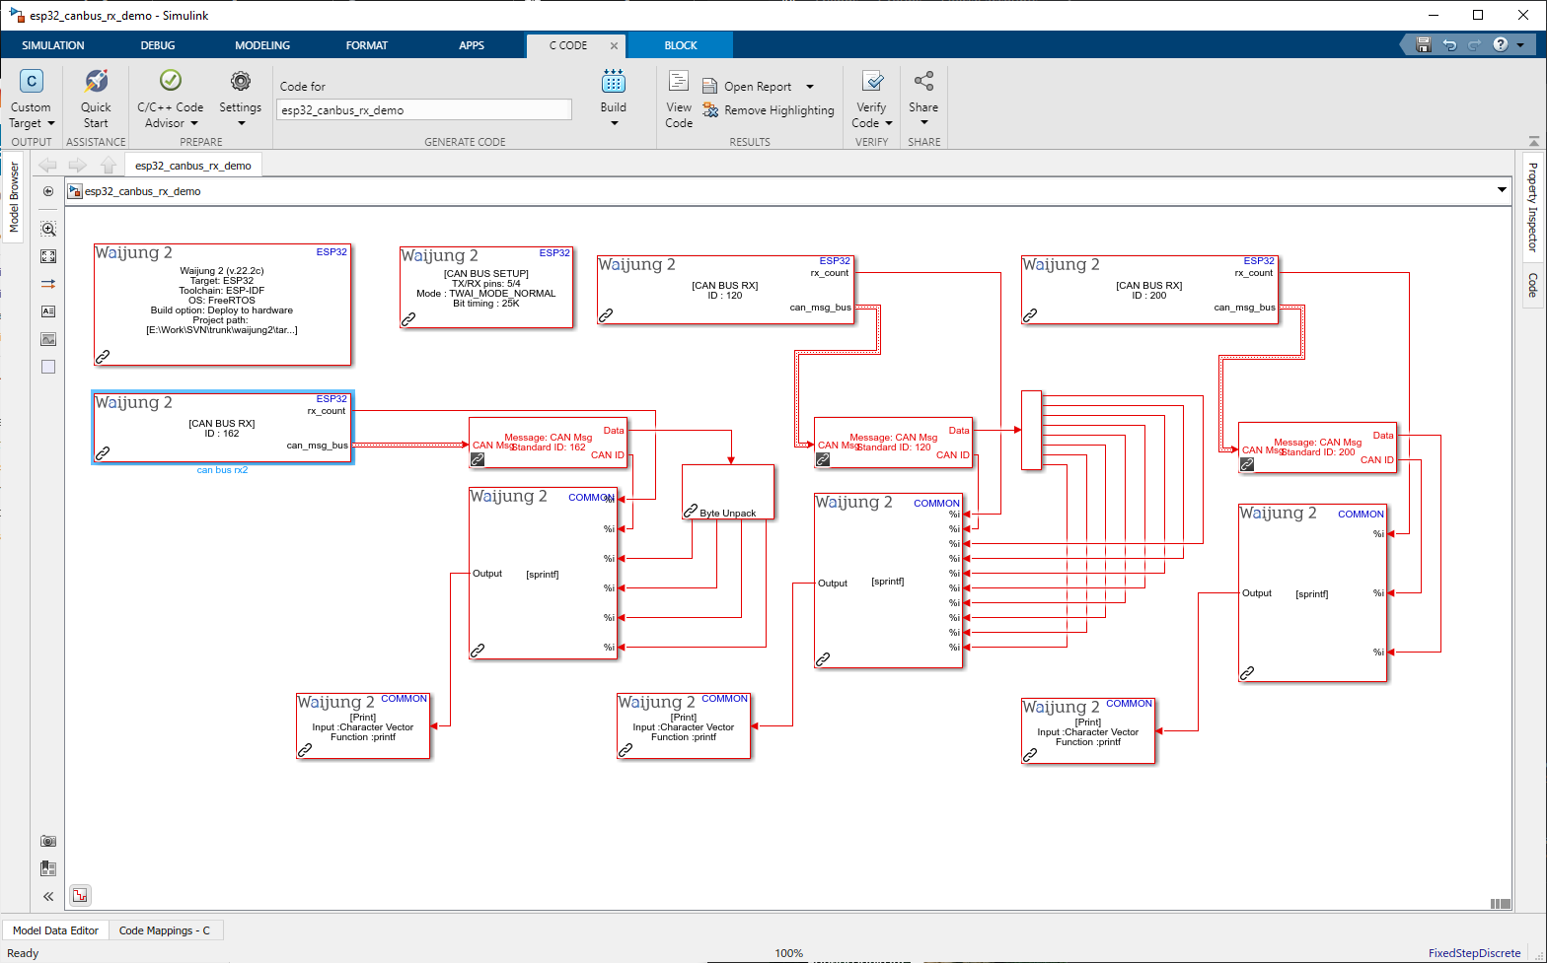This screenshot has width=1547, height=963.
Task: Click the model diagnostics icon at canvas bottom
Action: coord(80,895)
